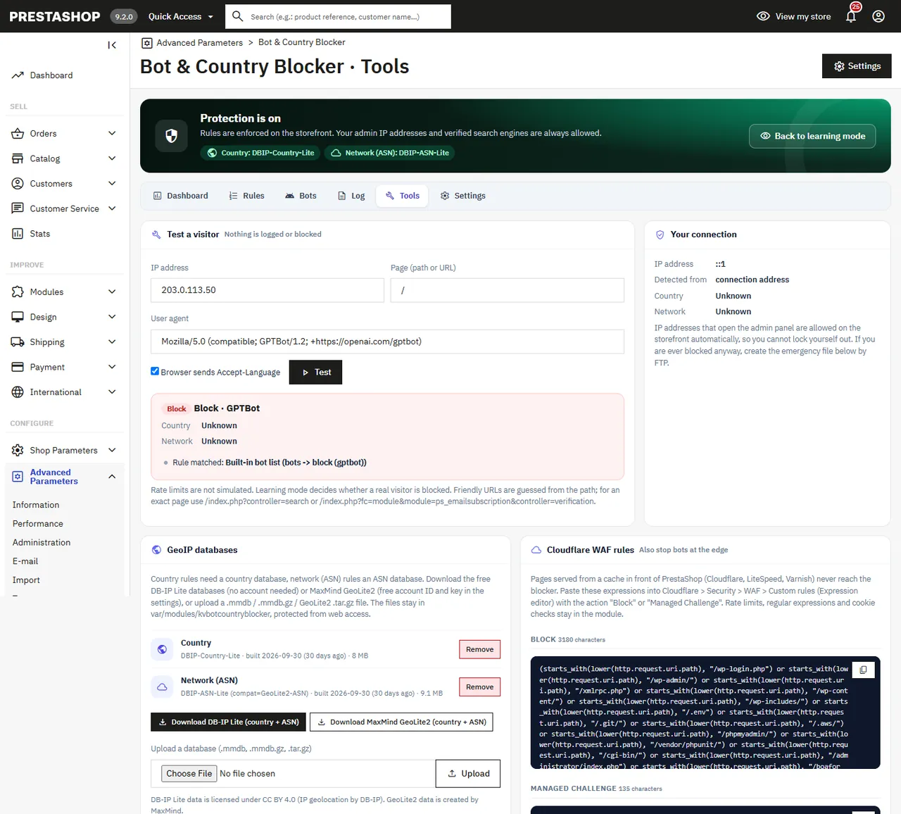Open Performance in Advanced Parameters submenu
The height and width of the screenshot is (814, 901).
[38, 524]
